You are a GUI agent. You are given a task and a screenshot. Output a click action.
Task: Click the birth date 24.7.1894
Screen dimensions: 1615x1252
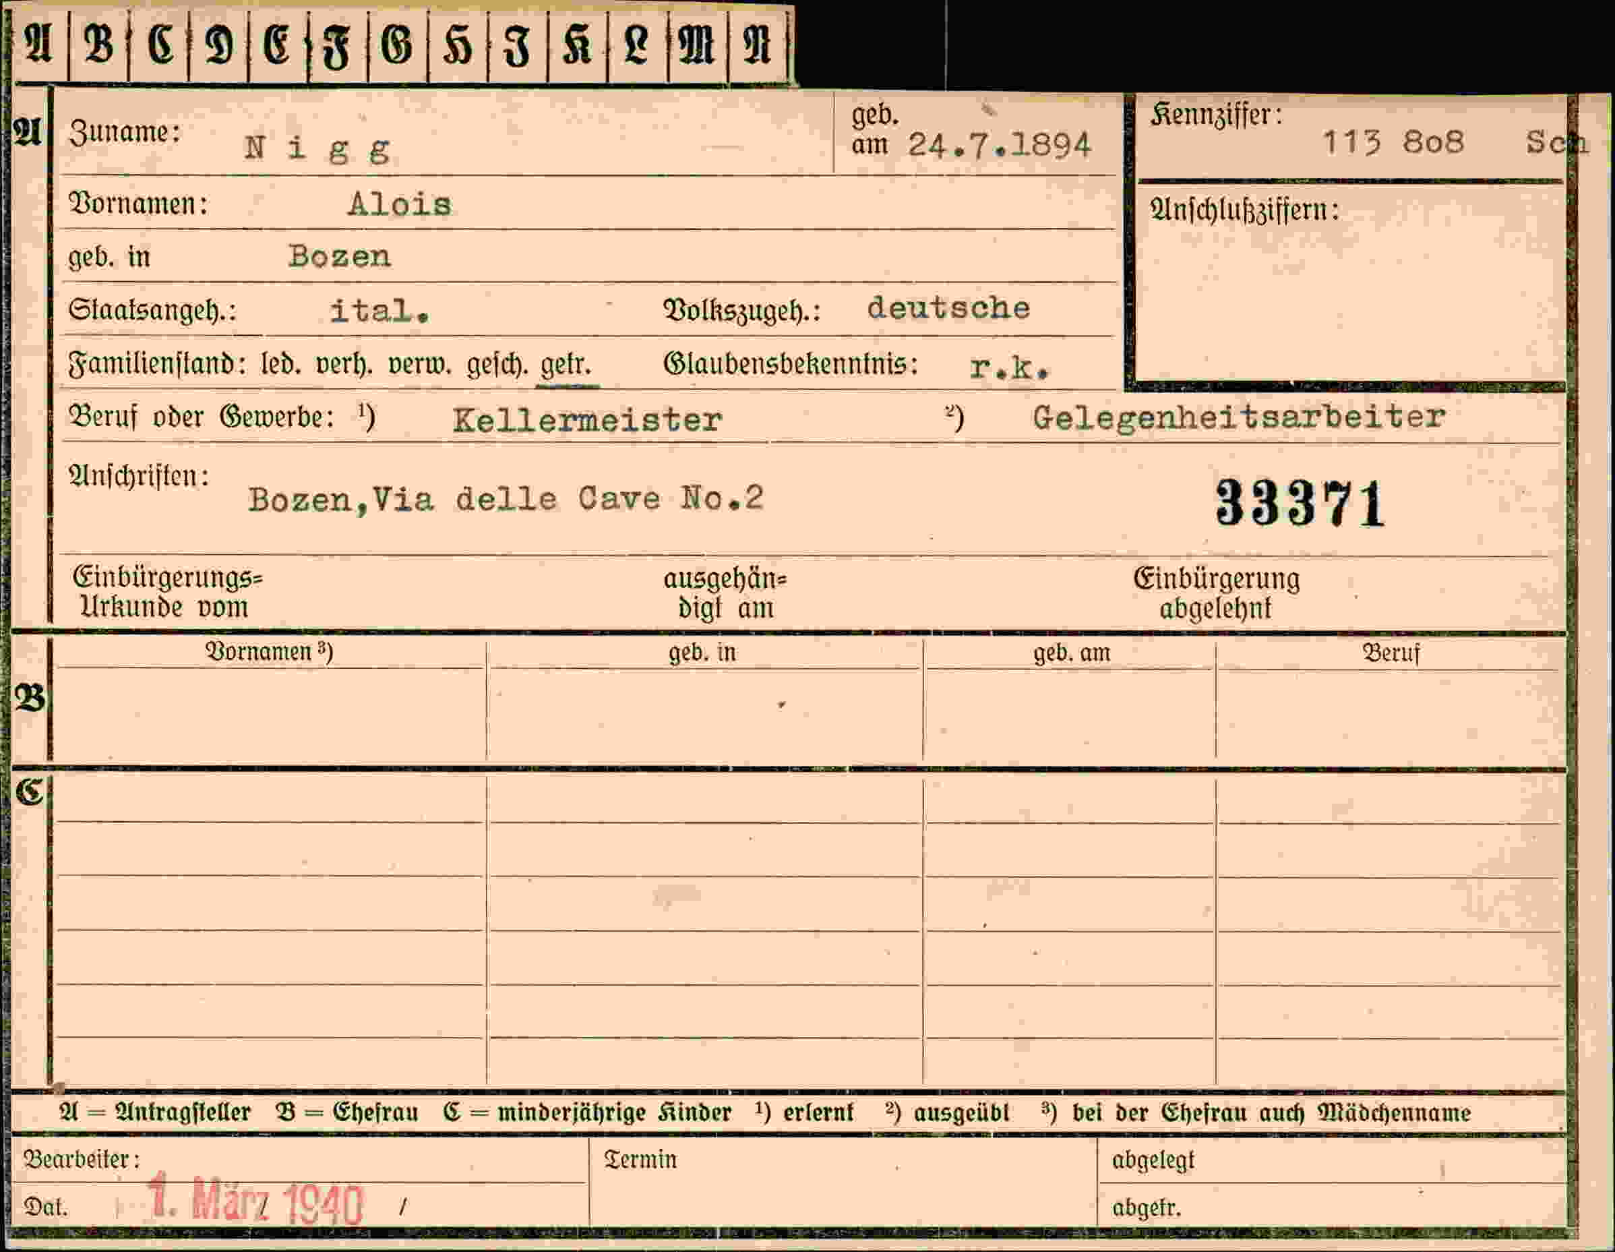[1000, 145]
